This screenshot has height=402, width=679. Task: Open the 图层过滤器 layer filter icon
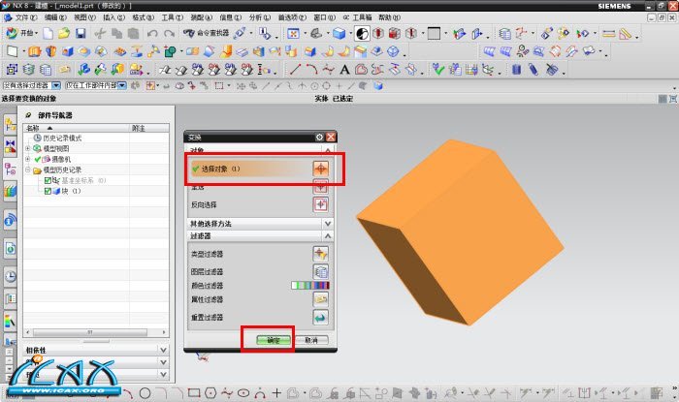click(320, 270)
